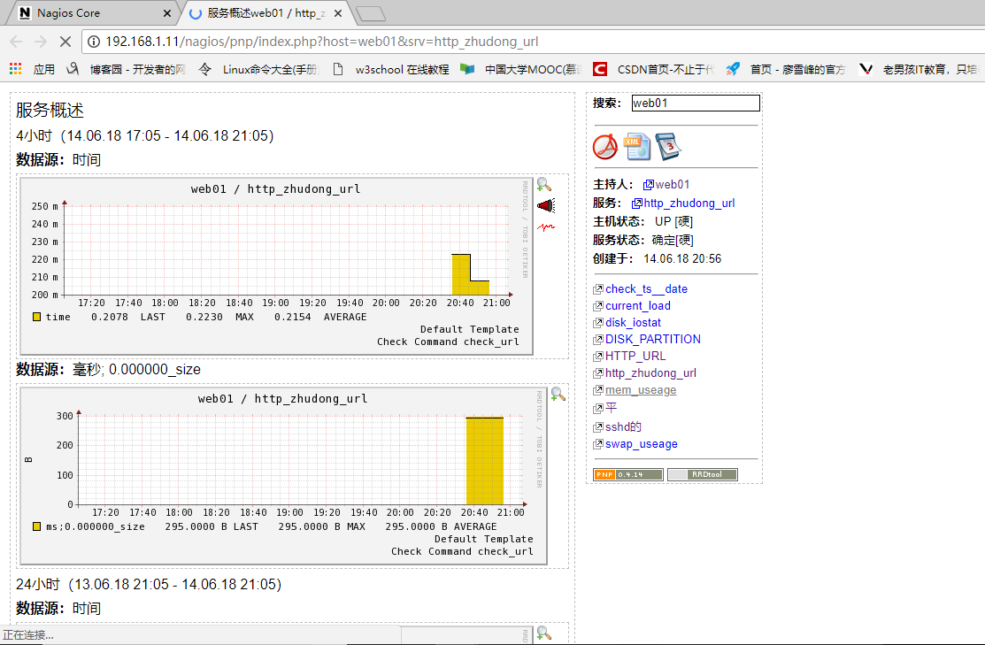Open the check_ts__date service link
This screenshot has width=985, height=645.
(646, 289)
